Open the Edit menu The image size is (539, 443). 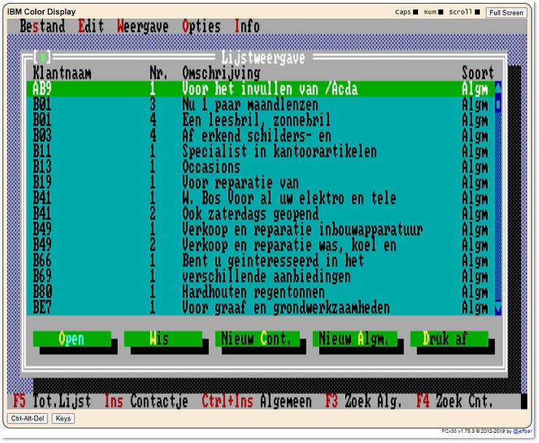coord(91,26)
